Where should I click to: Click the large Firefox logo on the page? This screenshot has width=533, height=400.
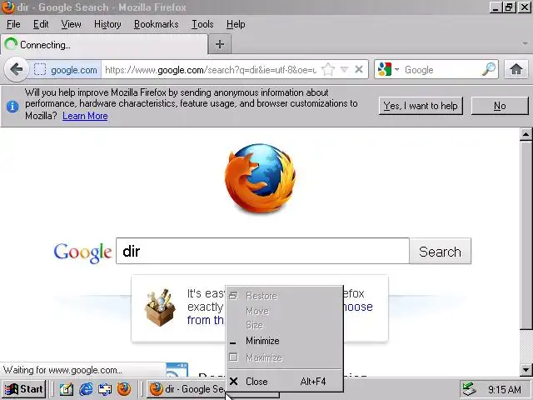click(260, 178)
